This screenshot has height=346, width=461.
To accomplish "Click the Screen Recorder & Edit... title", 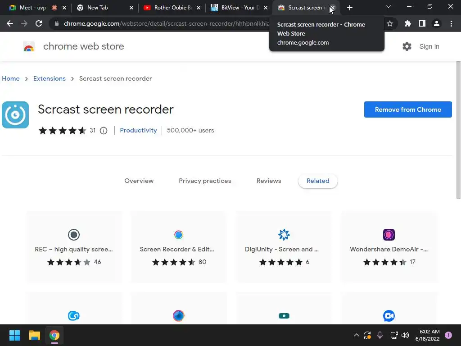I will 177,249.
